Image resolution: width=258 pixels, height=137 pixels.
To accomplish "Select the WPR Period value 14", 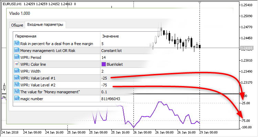I will pos(104,57).
